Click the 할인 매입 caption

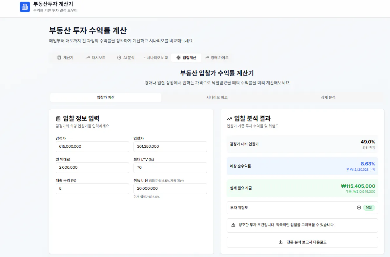[369, 147]
